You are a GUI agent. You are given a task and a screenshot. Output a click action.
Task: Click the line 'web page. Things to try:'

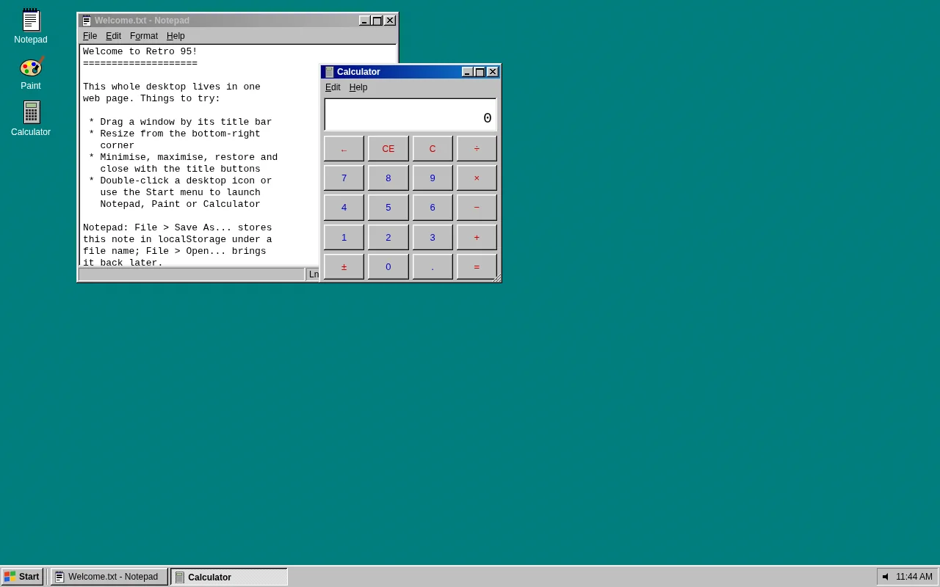[152, 99]
